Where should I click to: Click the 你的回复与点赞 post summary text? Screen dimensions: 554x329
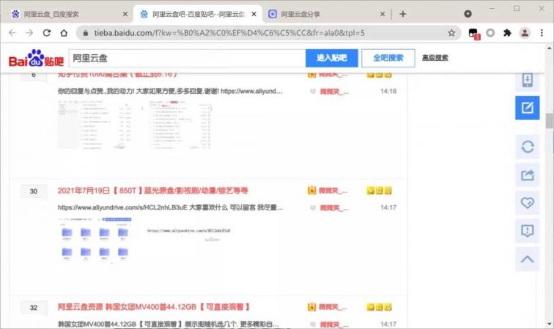click(170, 91)
